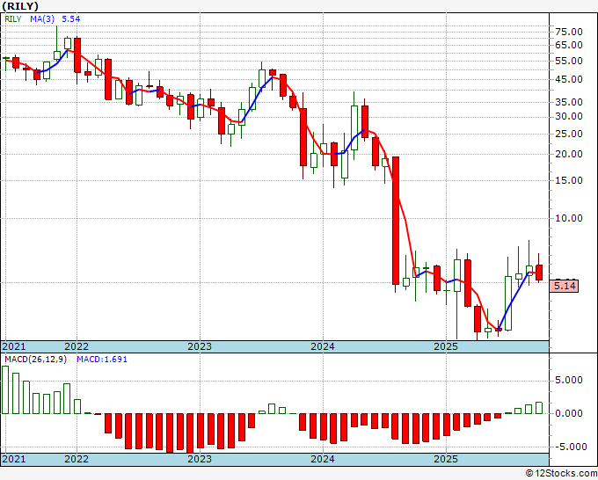Click the 30.00 price axis label
Viewport: 598px width, 480px height.
coord(569,116)
